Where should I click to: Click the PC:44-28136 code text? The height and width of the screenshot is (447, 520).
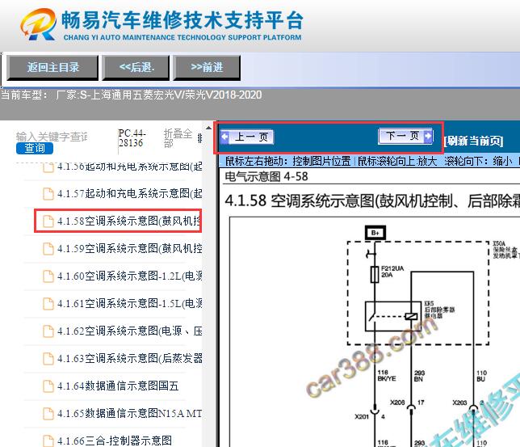click(x=132, y=138)
